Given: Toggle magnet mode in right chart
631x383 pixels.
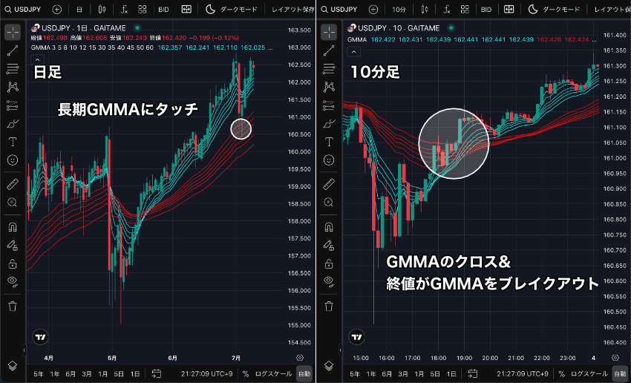Looking at the screenshot, I should click(329, 227).
